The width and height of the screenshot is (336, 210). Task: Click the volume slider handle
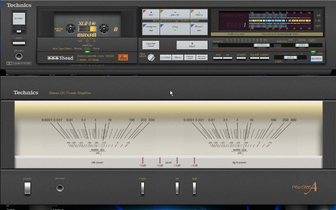pyautogui.click(x=262, y=45)
